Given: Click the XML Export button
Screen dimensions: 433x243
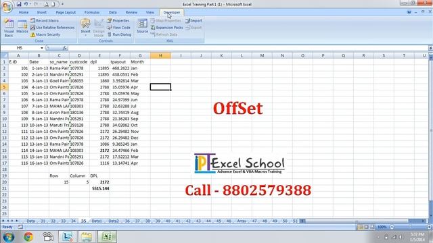Looking at the screenshot, I should pos(193,28).
